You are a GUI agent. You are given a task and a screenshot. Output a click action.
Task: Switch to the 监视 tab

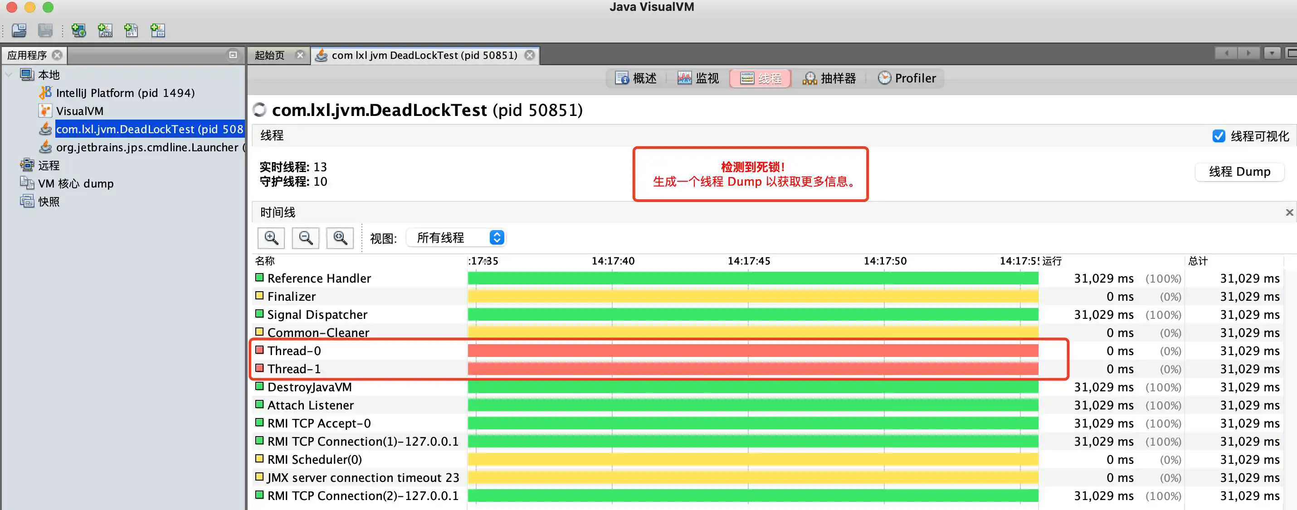(x=698, y=78)
